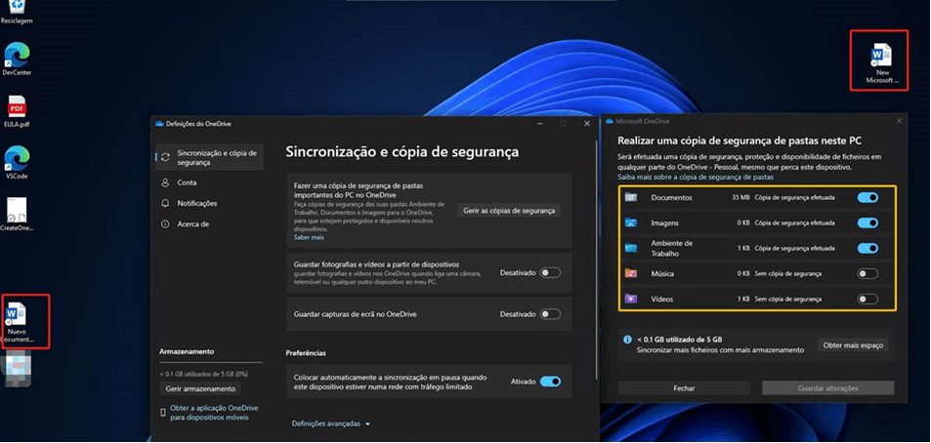Close the Definições do OneDrive window
The height and width of the screenshot is (443, 931).
586,124
